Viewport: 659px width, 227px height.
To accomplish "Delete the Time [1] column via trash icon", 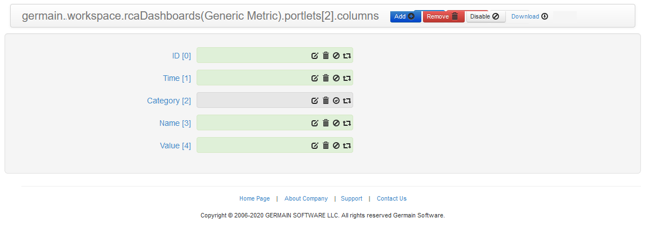I will click(326, 78).
